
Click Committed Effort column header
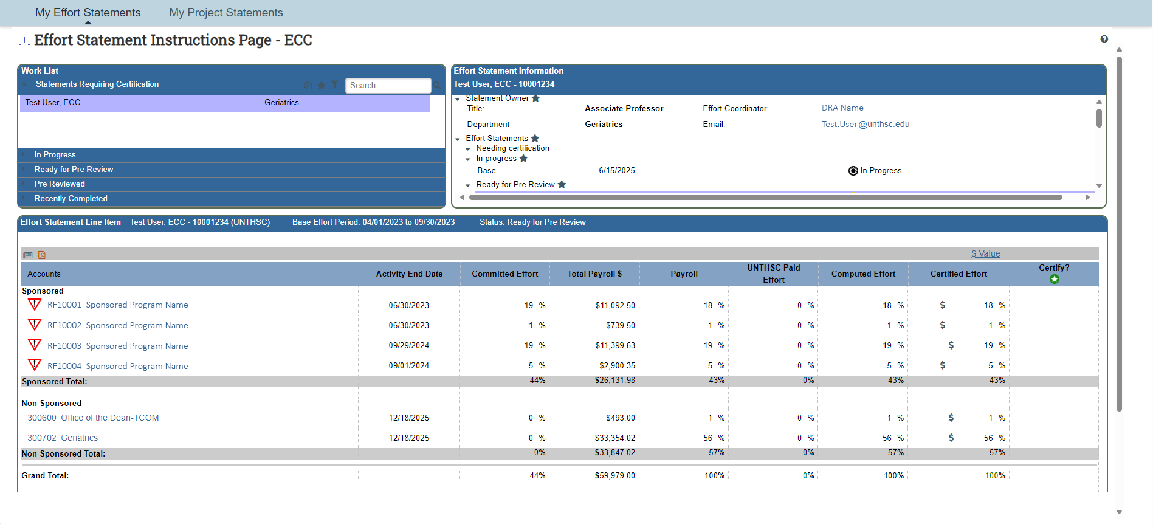(x=505, y=274)
